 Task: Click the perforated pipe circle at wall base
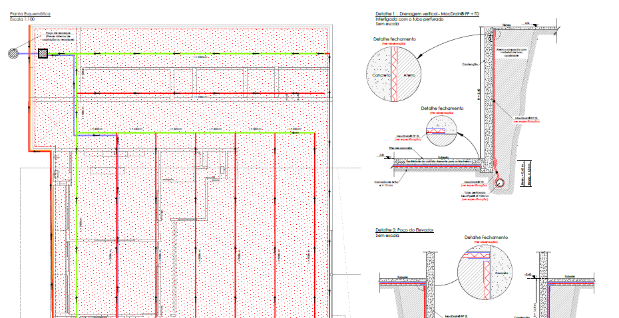(x=499, y=182)
